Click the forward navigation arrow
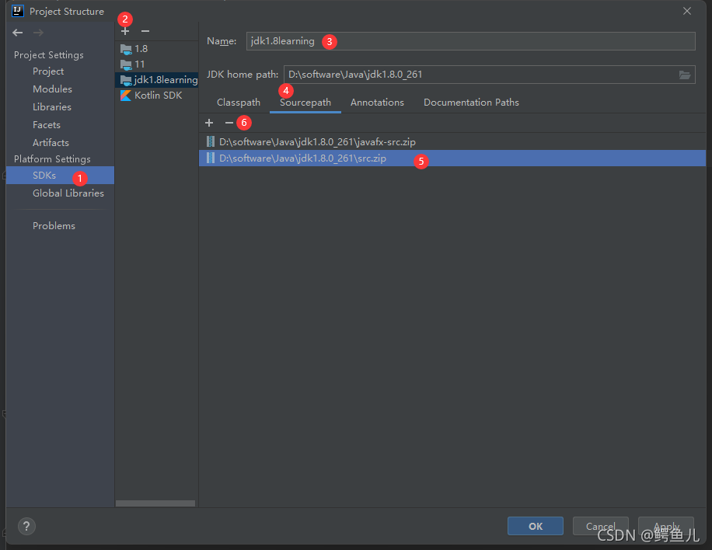Image resolution: width=712 pixels, height=550 pixels. tap(39, 33)
